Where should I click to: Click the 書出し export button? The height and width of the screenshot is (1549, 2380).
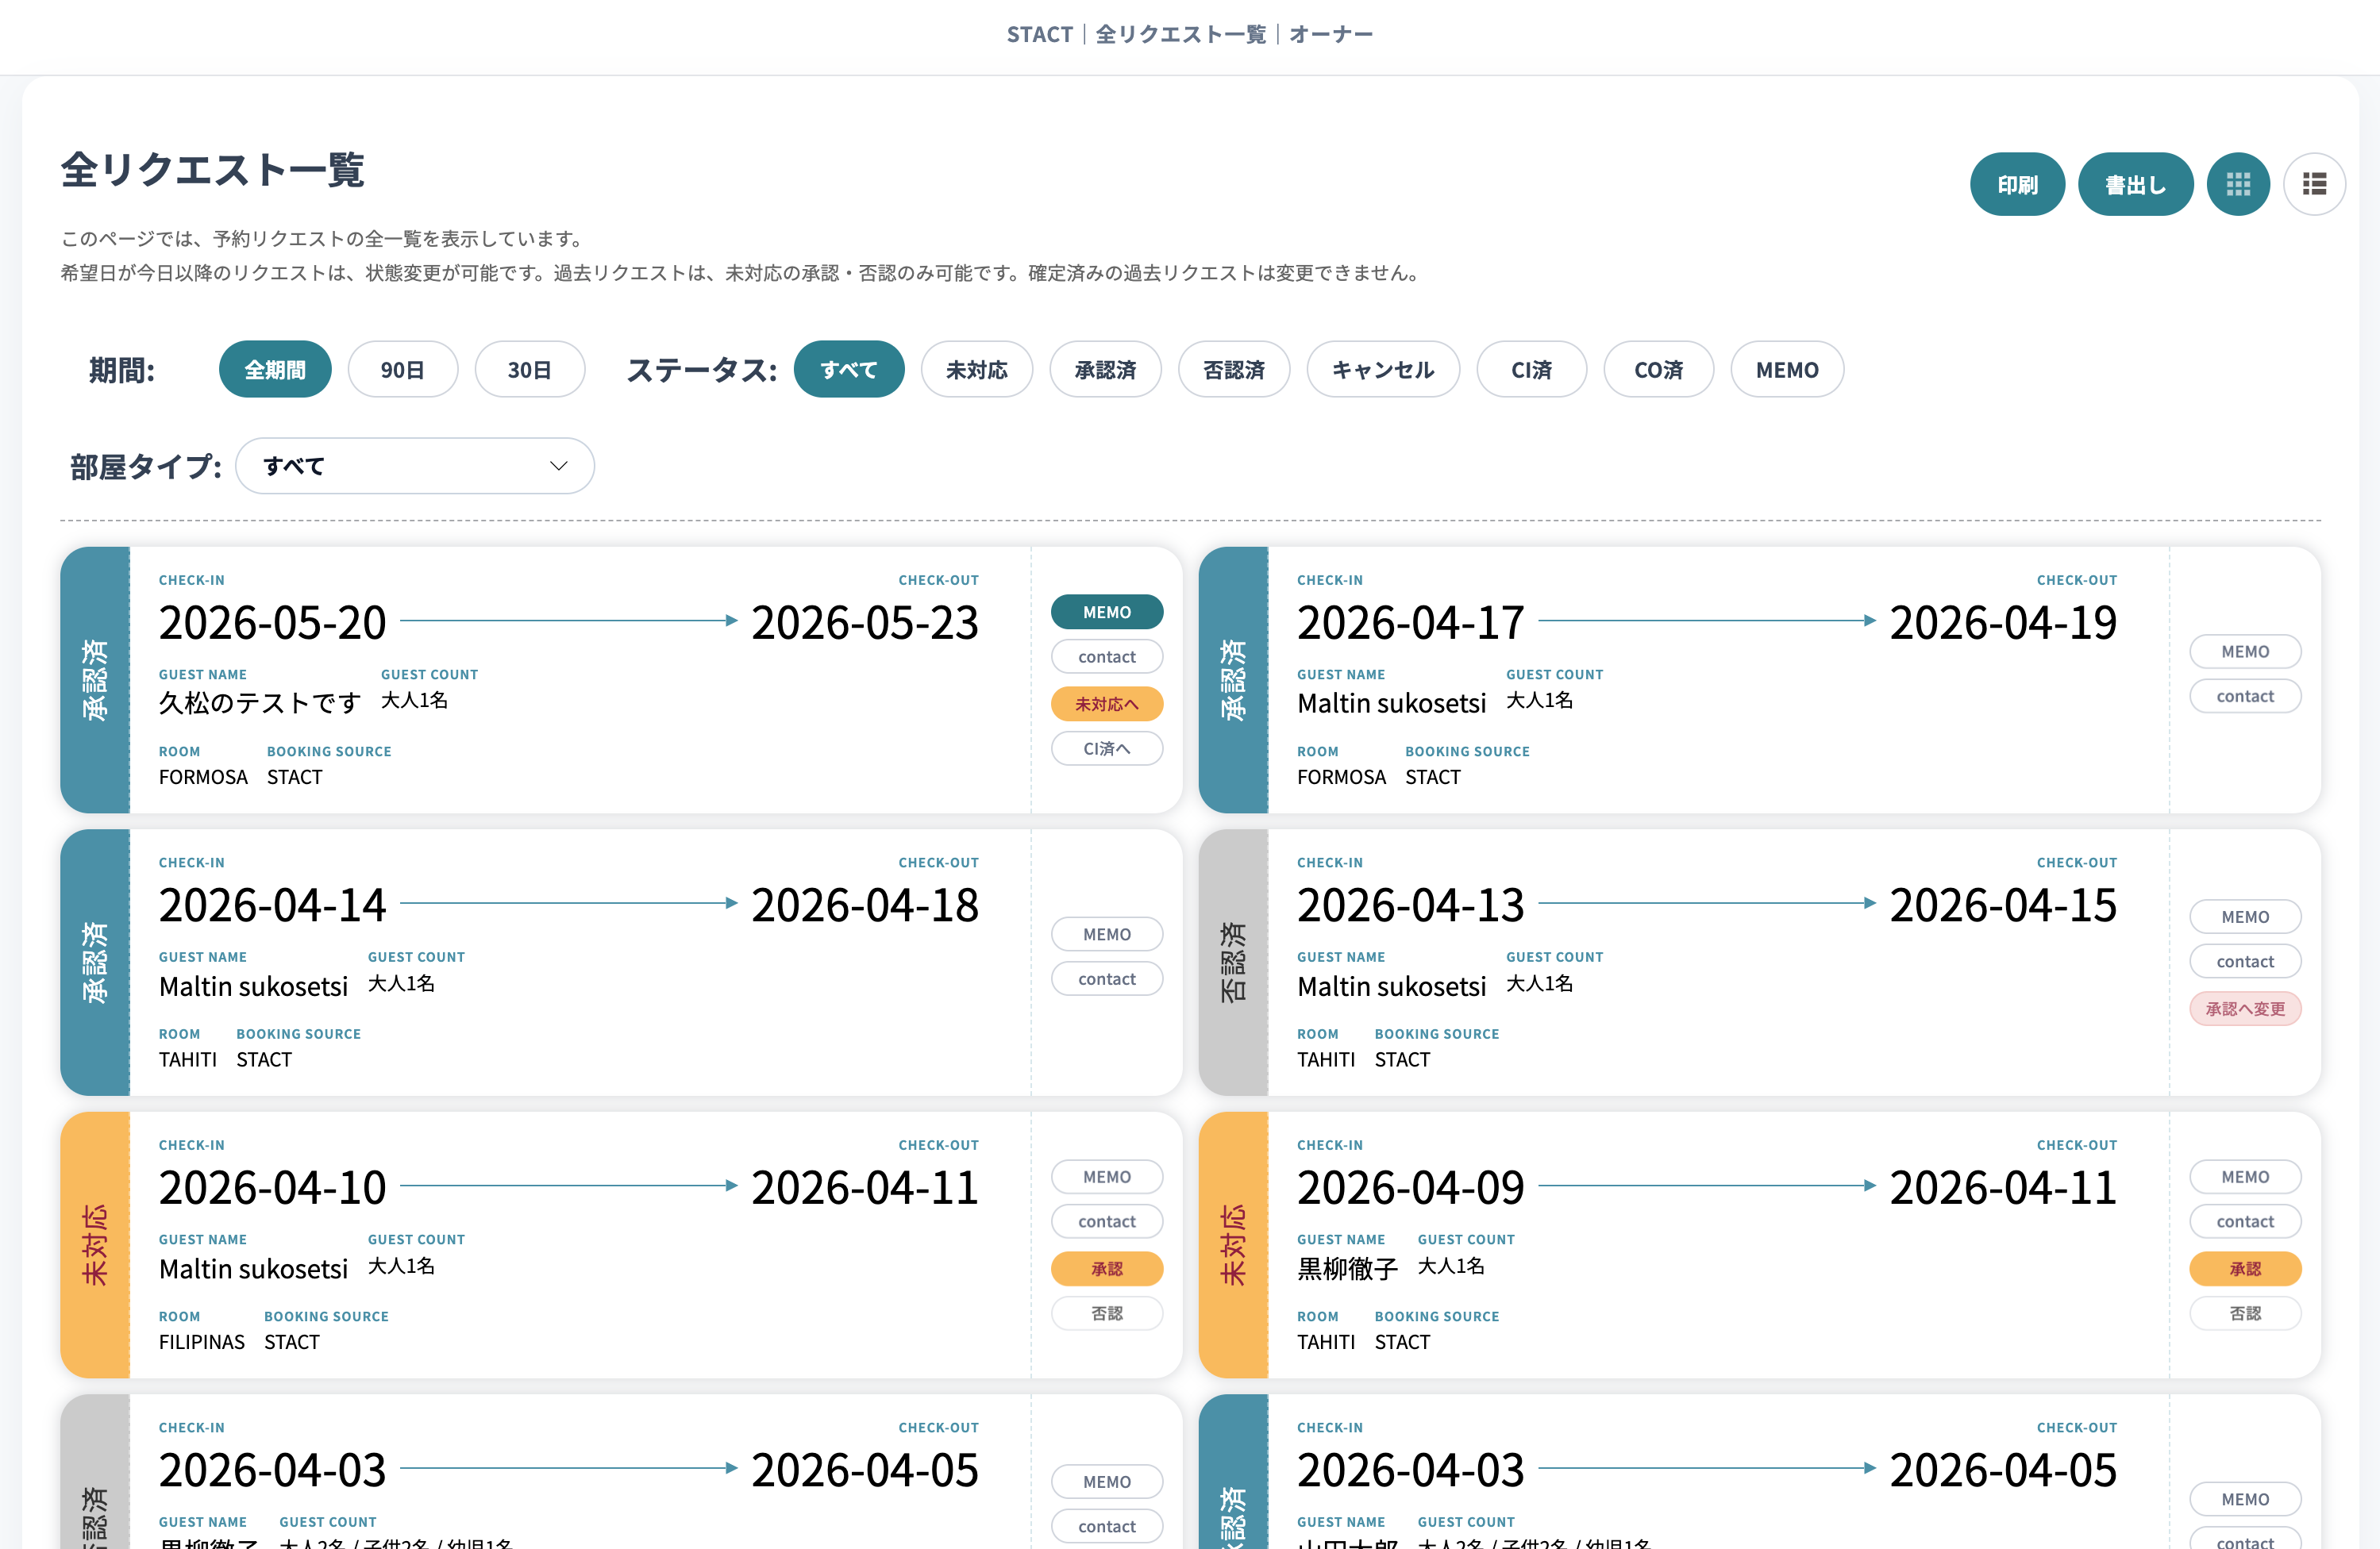2135,184
